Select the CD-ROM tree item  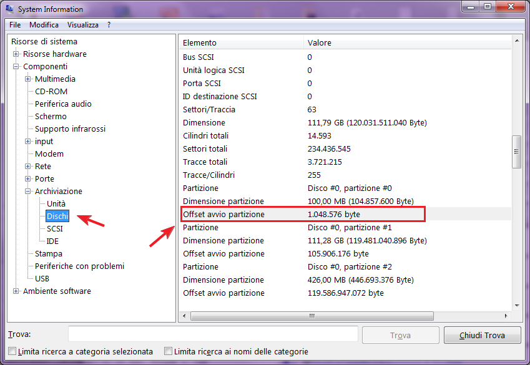point(51,92)
